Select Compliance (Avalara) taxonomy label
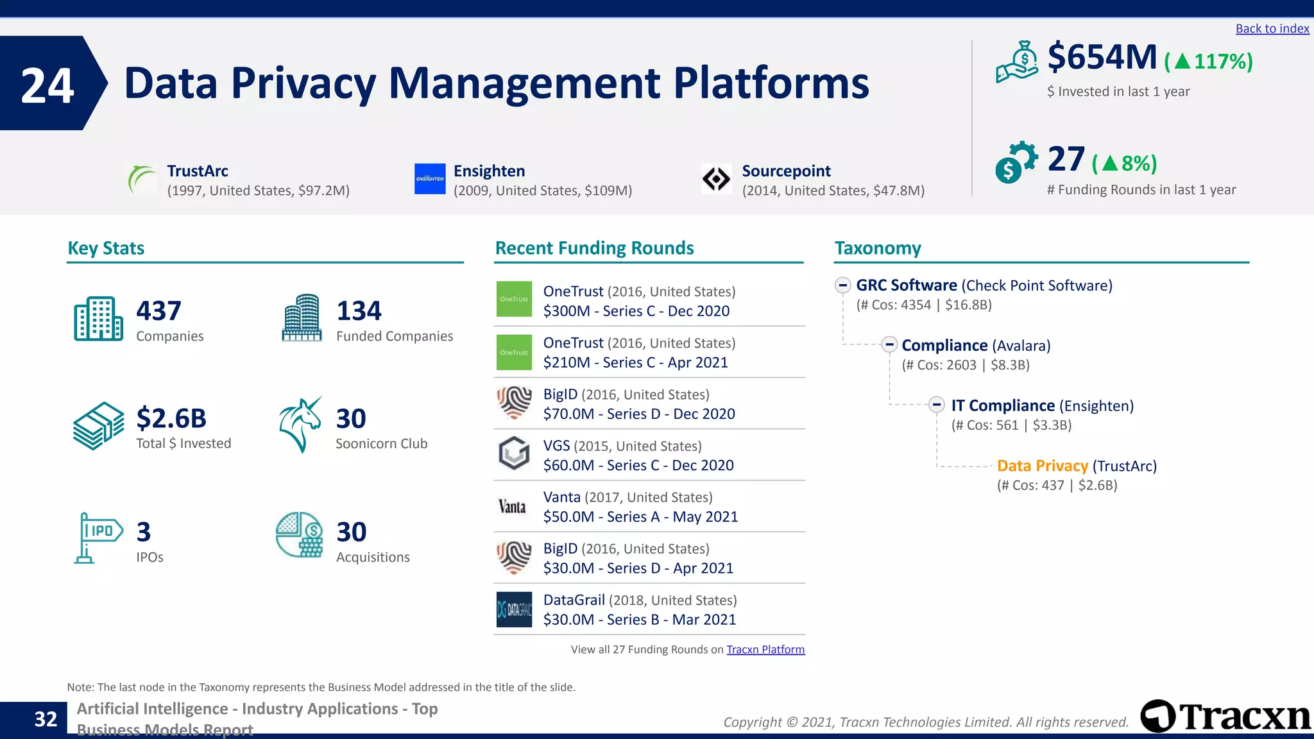Viewport: 1314px width, 739px height. point(976,346)
